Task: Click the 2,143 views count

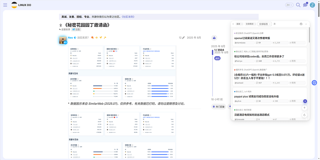Action: point(280,82)
